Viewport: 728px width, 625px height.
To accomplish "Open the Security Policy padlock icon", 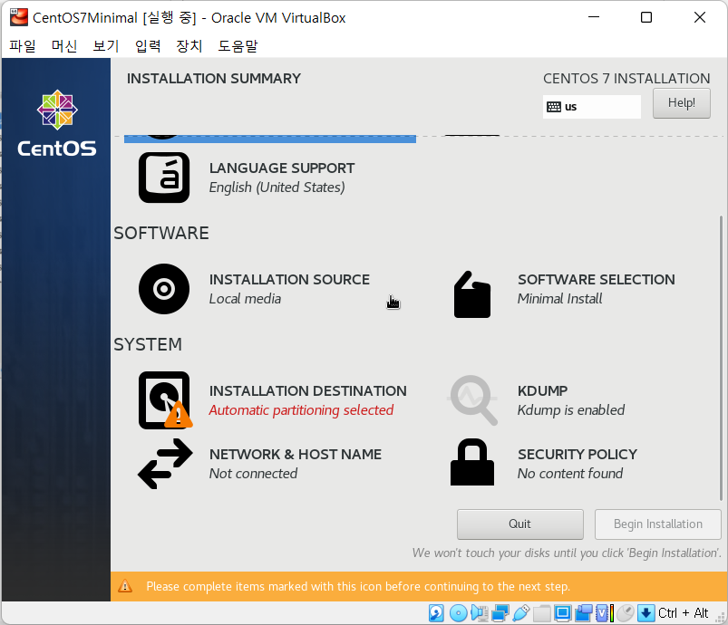I will [472, 462].
